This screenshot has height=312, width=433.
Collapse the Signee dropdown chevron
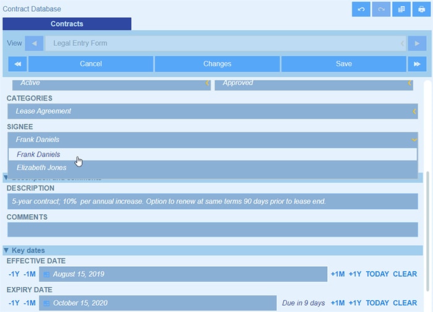pyautogui.click(x=414, y=140)
